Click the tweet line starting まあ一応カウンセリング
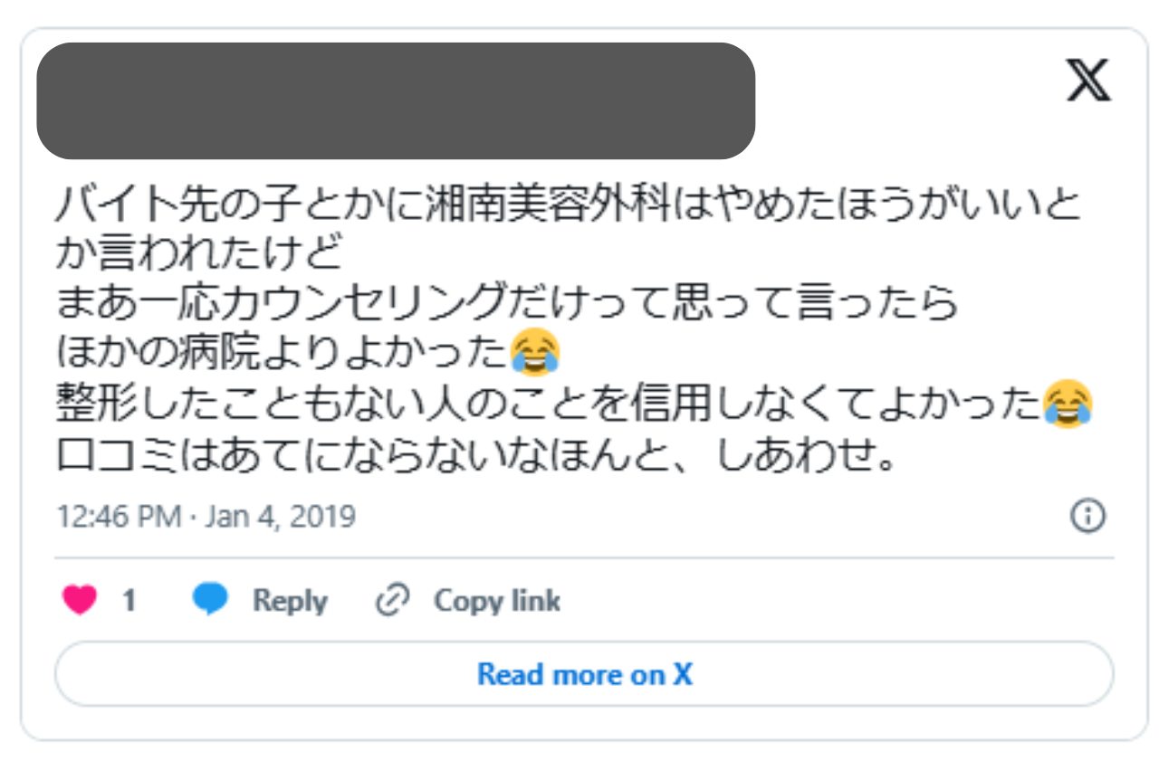Viewport: 1159px width, 771px height. point(507,304)
